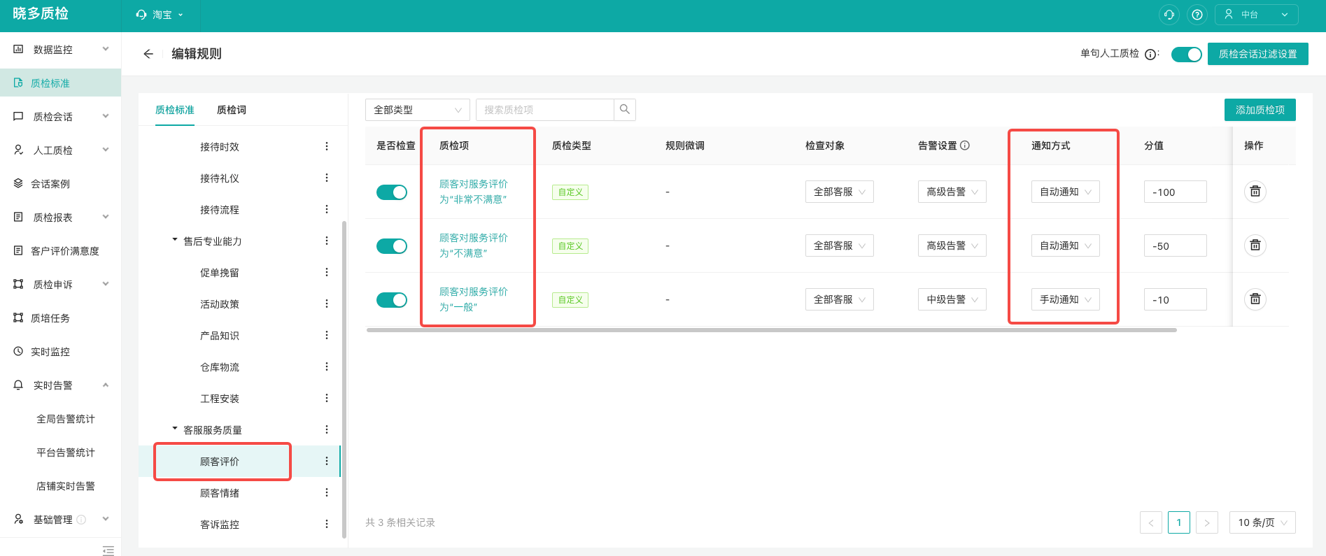Image resolution: width=1326 pixels, height=556 pixels.
Task: Open the 淘宝 platform dropdown
Action: 160,15
